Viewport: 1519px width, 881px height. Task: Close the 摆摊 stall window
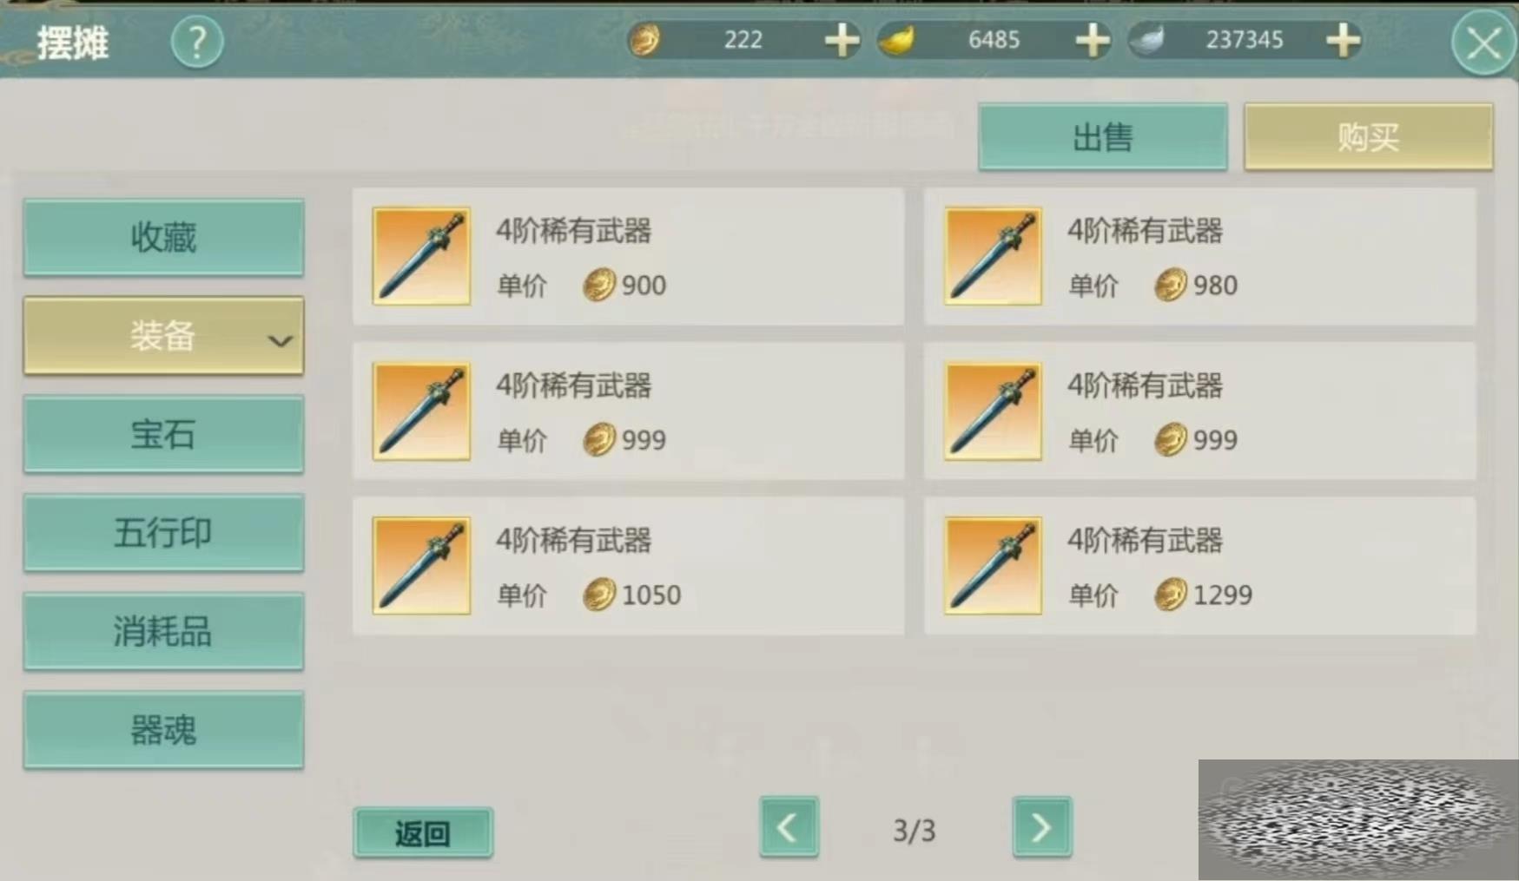click(x=1483, y=43)
